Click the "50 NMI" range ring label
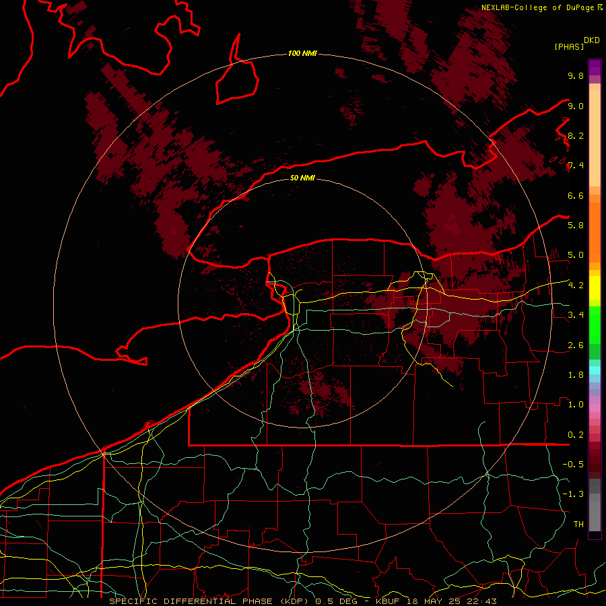 (302, 178)
